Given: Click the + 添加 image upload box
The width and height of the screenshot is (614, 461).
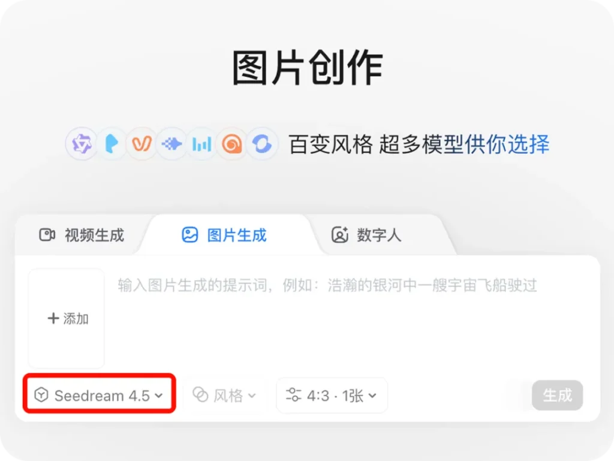Looking at the screenshot, I should (x=67, y=318).
